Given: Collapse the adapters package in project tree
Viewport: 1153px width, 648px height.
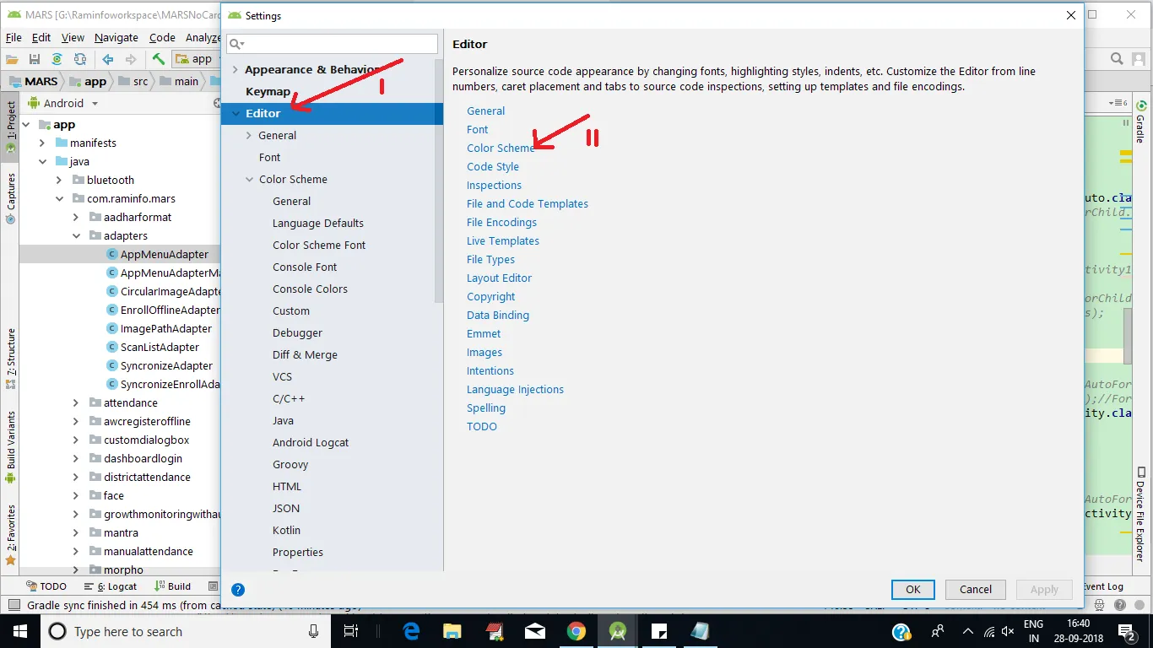Looking at the screenshot, I should pos(76,235).
